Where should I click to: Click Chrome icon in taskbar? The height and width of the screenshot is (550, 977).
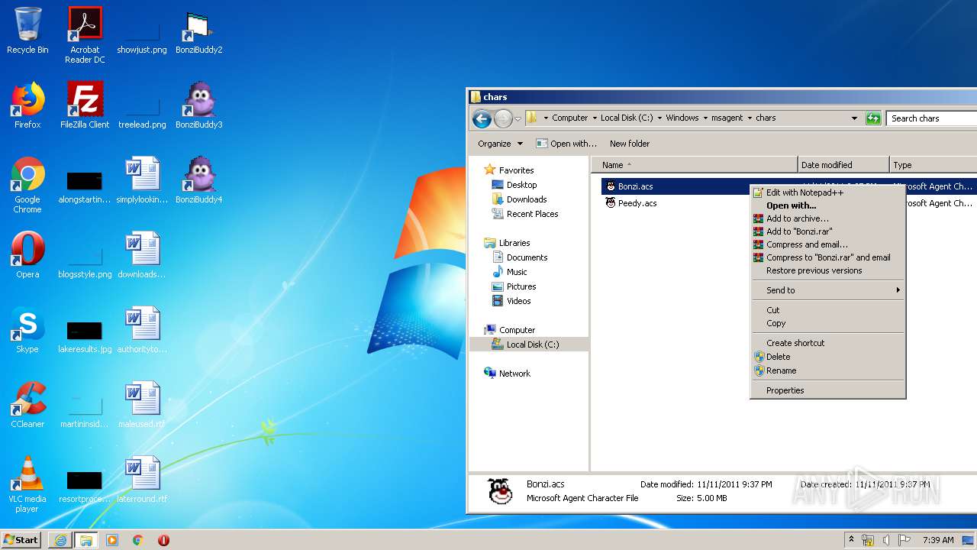point(138,540)
